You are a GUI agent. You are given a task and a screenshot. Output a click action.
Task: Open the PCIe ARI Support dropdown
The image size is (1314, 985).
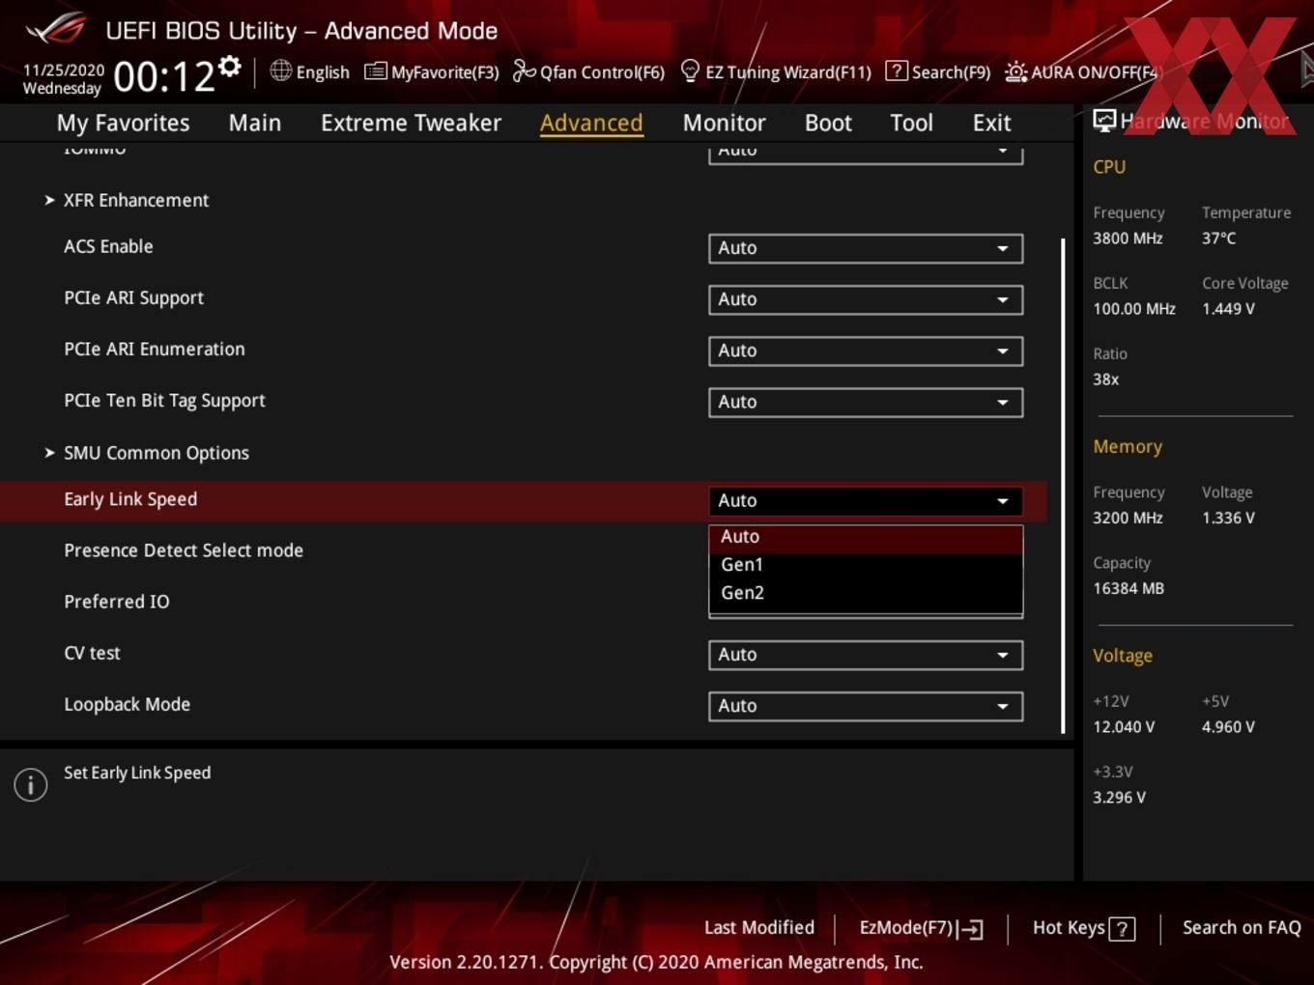click(866, 299)
